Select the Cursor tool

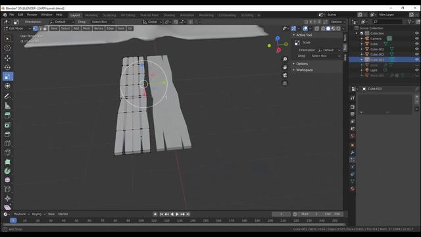(x=7, y=48)
